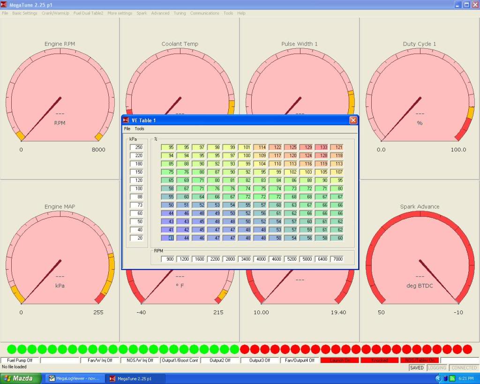480x384 pixels.
Task: Open the Communications menu
Action: tap(204, 13)
